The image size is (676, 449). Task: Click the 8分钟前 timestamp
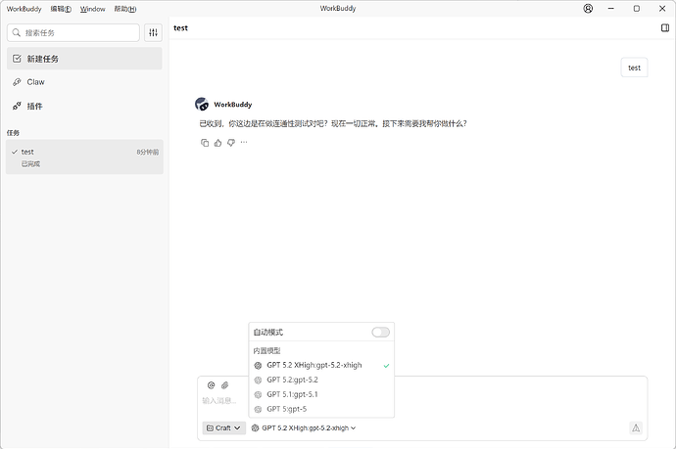(147, 152)
